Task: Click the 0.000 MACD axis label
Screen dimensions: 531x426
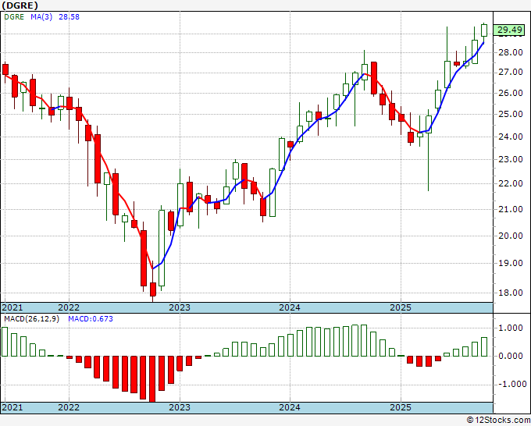Action: coord(512,356)
